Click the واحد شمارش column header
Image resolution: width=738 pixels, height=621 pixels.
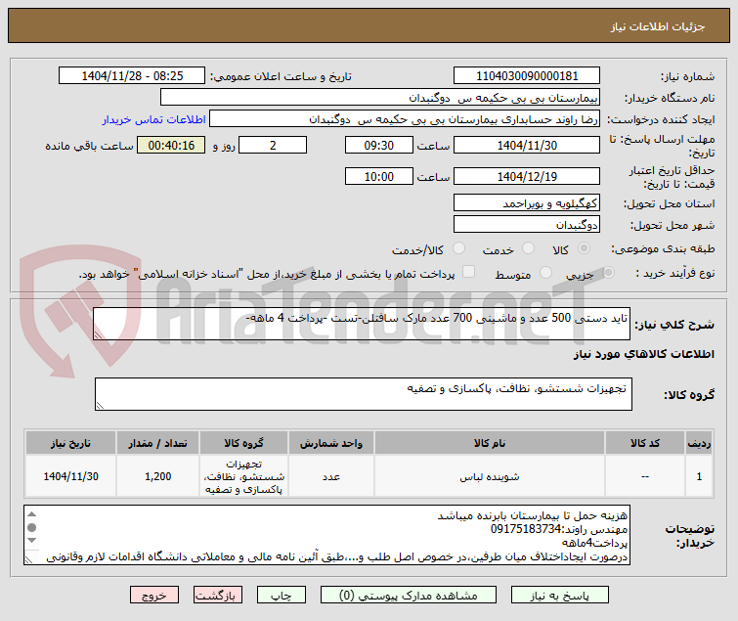point(331,443)
